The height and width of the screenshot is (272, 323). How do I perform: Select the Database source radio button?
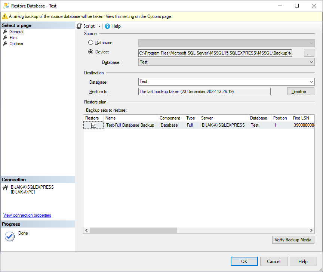(x=90, y=43)
